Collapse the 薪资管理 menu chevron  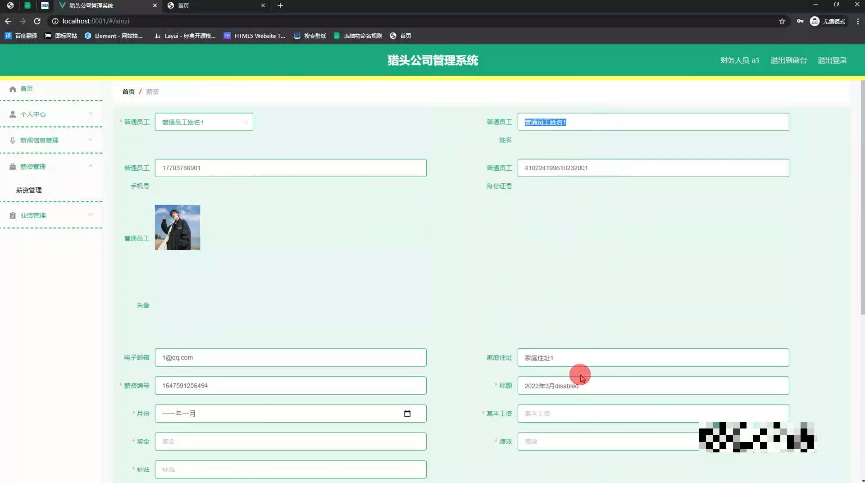pyautogui.click(x=91, y=166)
